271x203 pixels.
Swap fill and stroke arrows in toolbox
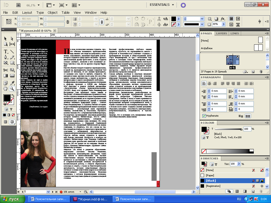coord(13,95)
